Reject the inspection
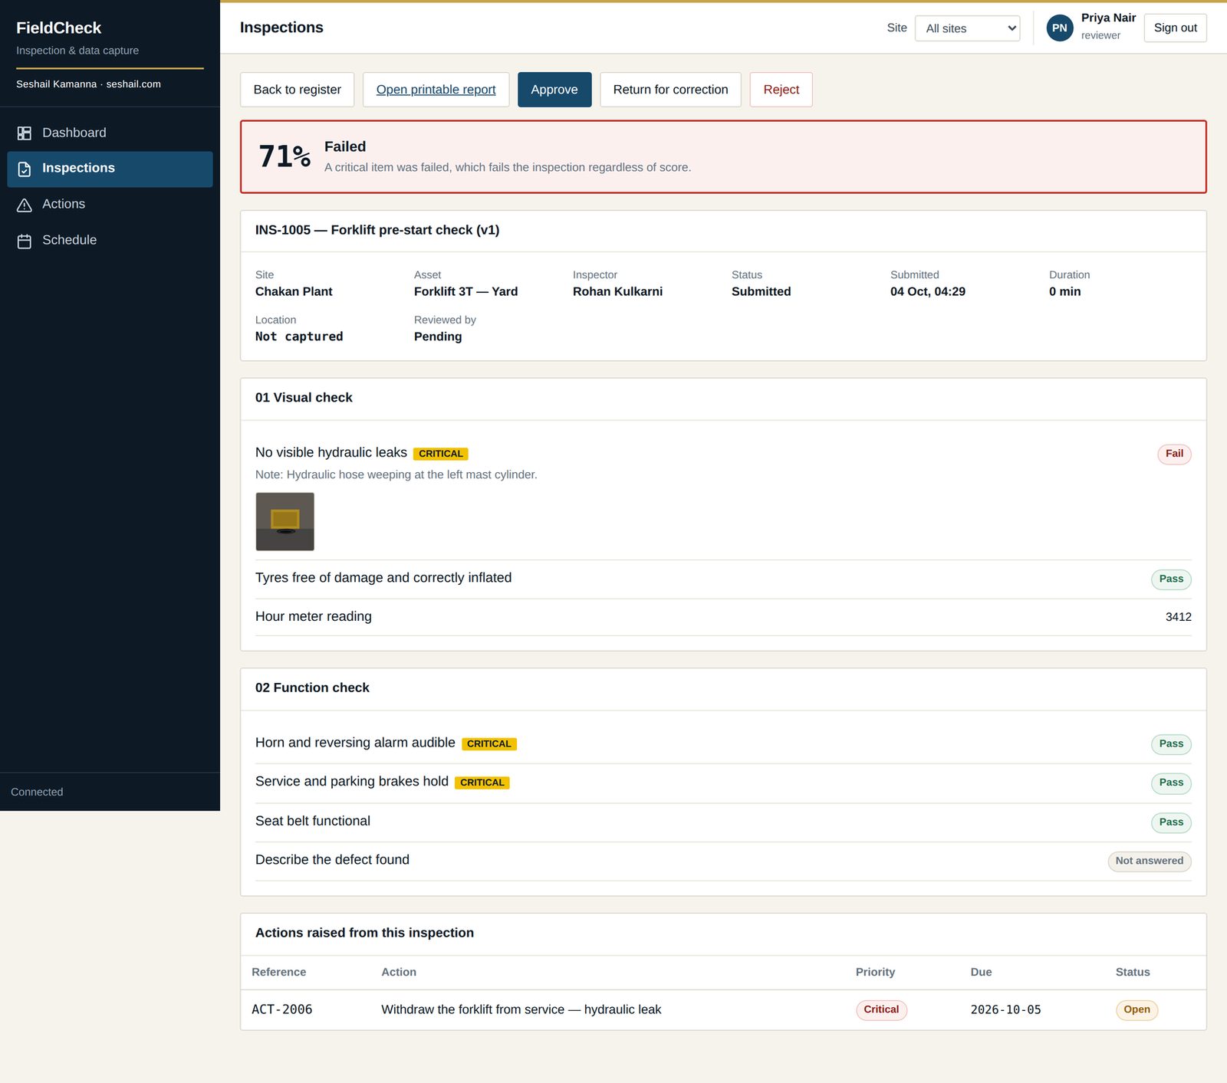The image size is (1227, 1083). coord(781,90)
